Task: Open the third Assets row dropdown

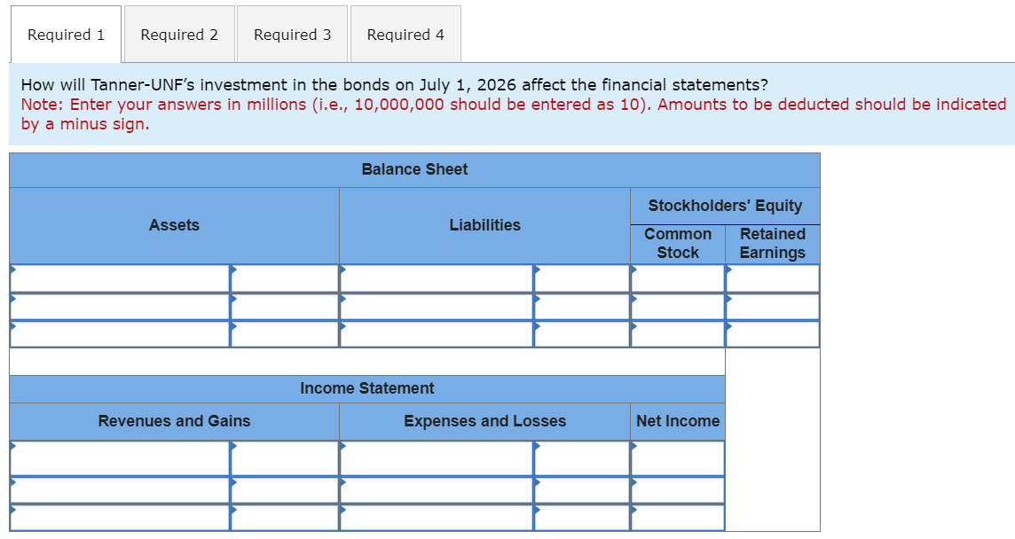Action: tap(115, 334)
